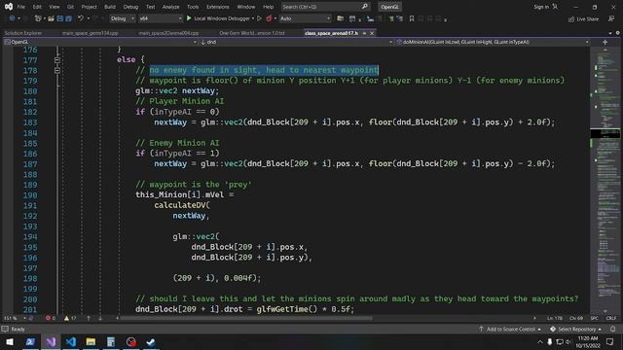Click the Undo icon

click(81, 18)
